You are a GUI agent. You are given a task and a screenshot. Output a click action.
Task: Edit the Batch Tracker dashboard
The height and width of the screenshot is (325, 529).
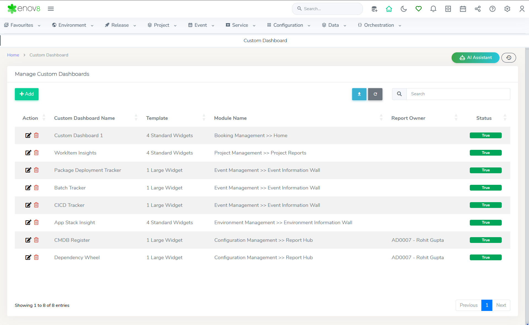coord(28,188)
